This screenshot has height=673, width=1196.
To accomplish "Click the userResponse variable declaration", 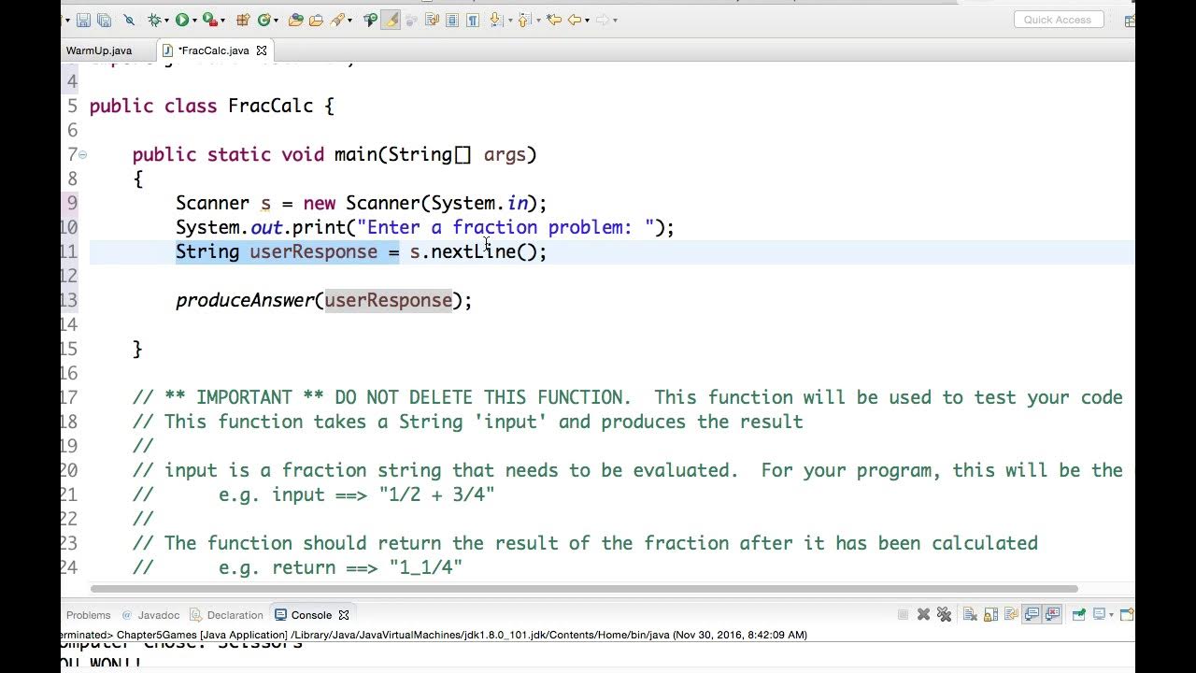I will pyautogui.click(x=313, y=251).
